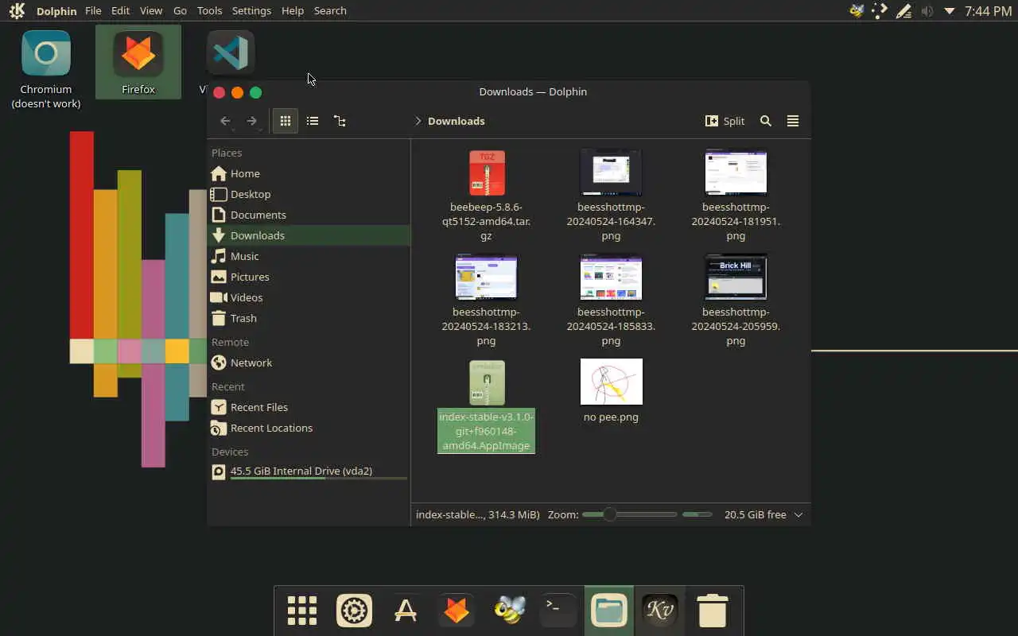Open the Edit menu
The image size is (1018, 636).
(120, 10)
